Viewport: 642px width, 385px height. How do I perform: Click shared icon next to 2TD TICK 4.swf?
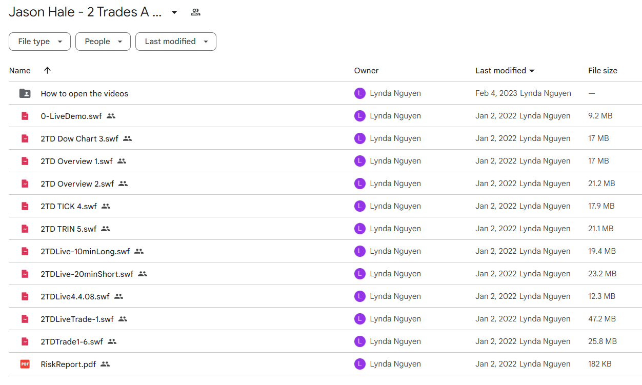point(106,206)
